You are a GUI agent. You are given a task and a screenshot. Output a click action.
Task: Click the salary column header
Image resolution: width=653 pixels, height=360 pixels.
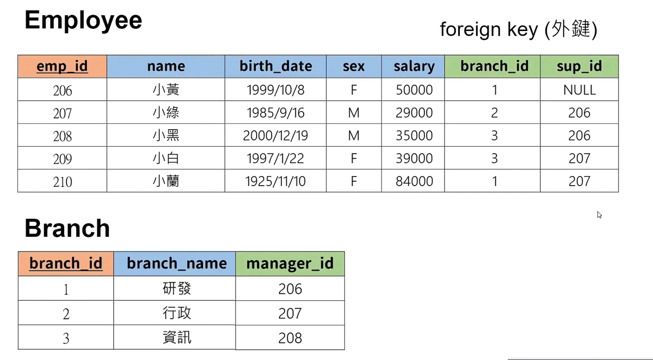tap(414, 66)
